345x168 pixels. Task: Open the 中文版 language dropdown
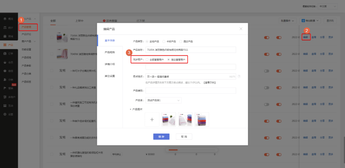pyautogui.click(x=327, y=6)
